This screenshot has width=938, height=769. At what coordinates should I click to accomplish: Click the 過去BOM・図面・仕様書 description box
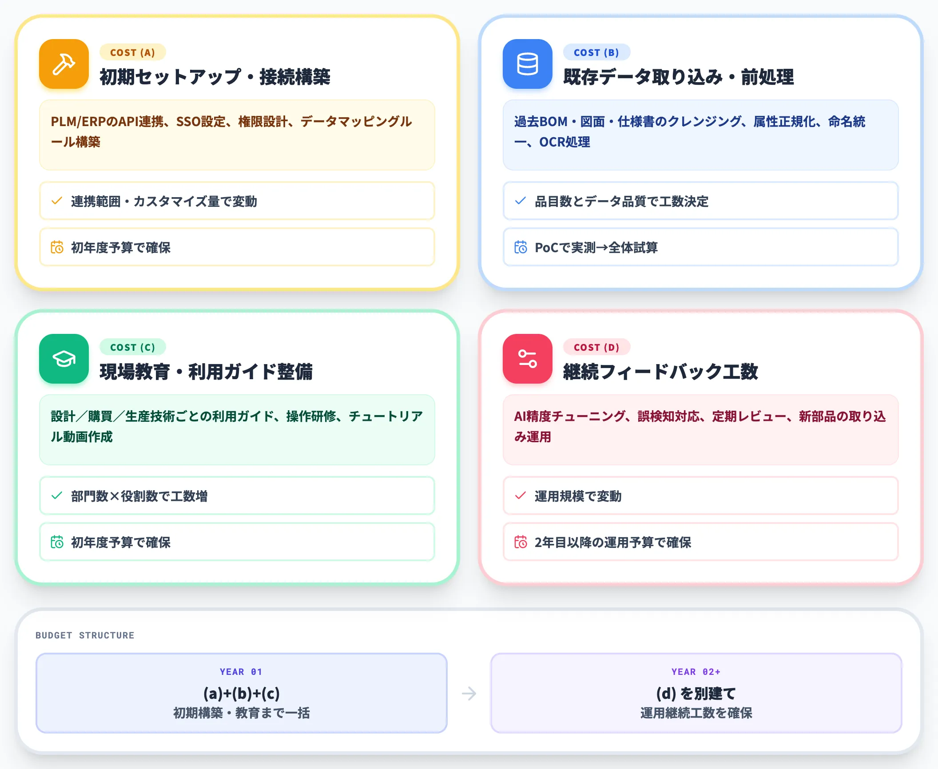coord(701,135)
